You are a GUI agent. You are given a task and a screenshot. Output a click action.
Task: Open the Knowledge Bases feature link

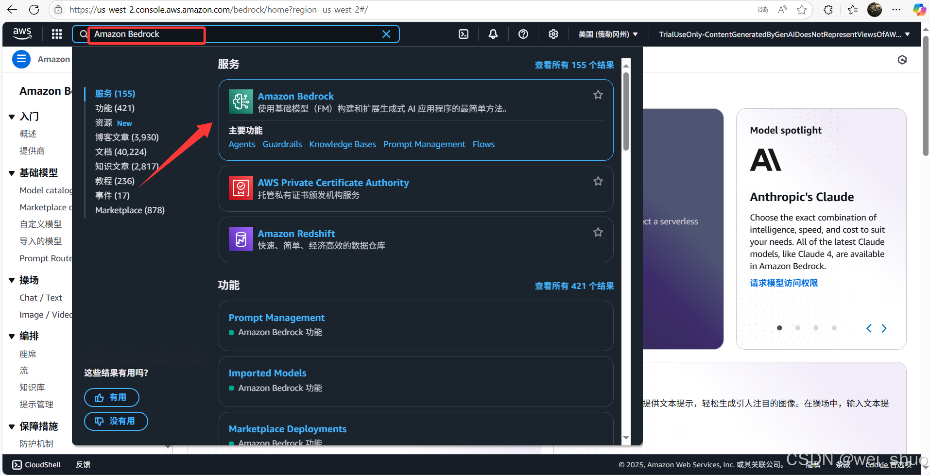point(343,144)
